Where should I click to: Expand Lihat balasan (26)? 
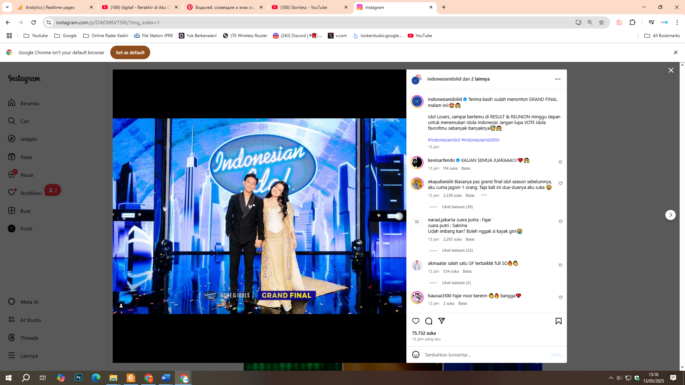(x=457, y=207)
